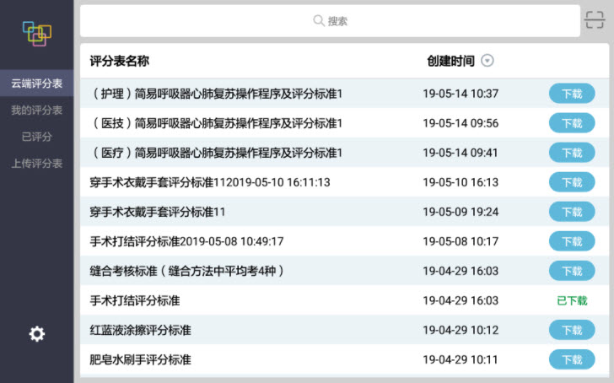Click timestamp 19-05-08 10:17
Viewport: 614px width, 383px height.
[x=460, y=241]
